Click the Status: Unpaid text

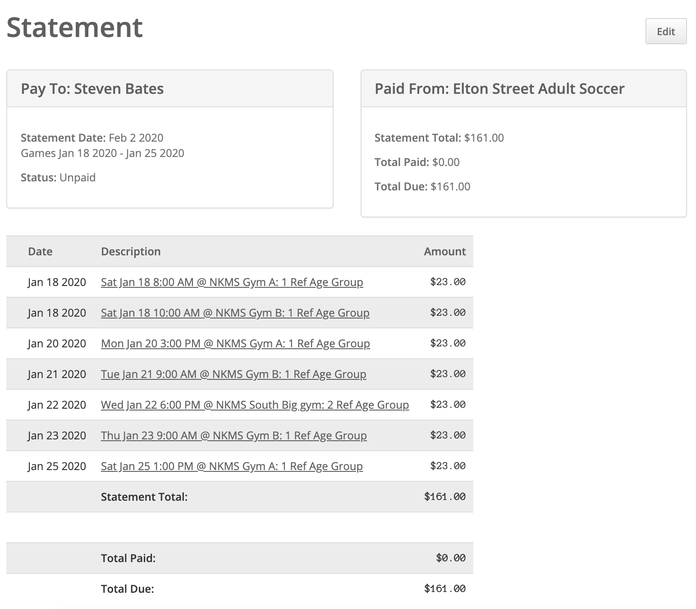pyautogui.click(x=58, y=177)
